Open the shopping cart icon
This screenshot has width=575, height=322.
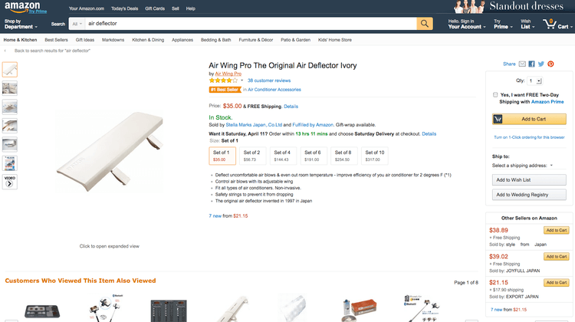pos(550,24)
